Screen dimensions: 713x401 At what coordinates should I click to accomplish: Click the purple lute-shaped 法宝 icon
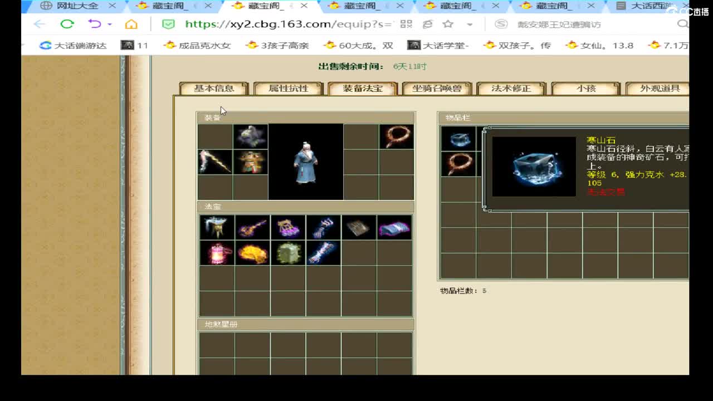252,228
